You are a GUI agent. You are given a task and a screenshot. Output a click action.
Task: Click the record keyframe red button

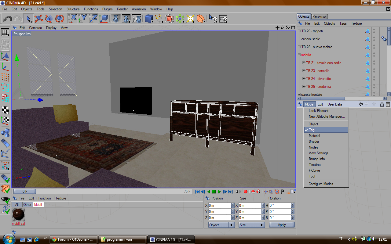[x=246, y=192]
